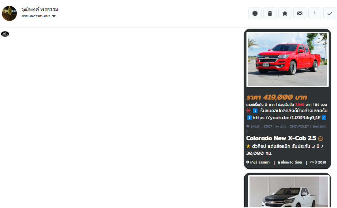Click the รับชมคลิปคลิกลิงค์ข้างล่างเลยครับ message text

pyautogui.click(x=294, y=111)
